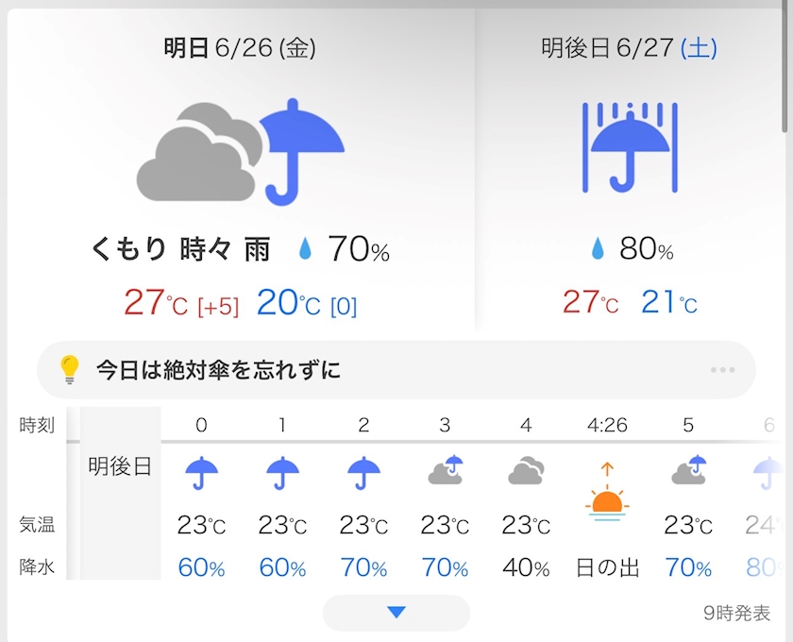Select the 明日 6/26 (金) forecast header
The image size is (793, 642).
[x=240, y=48]
